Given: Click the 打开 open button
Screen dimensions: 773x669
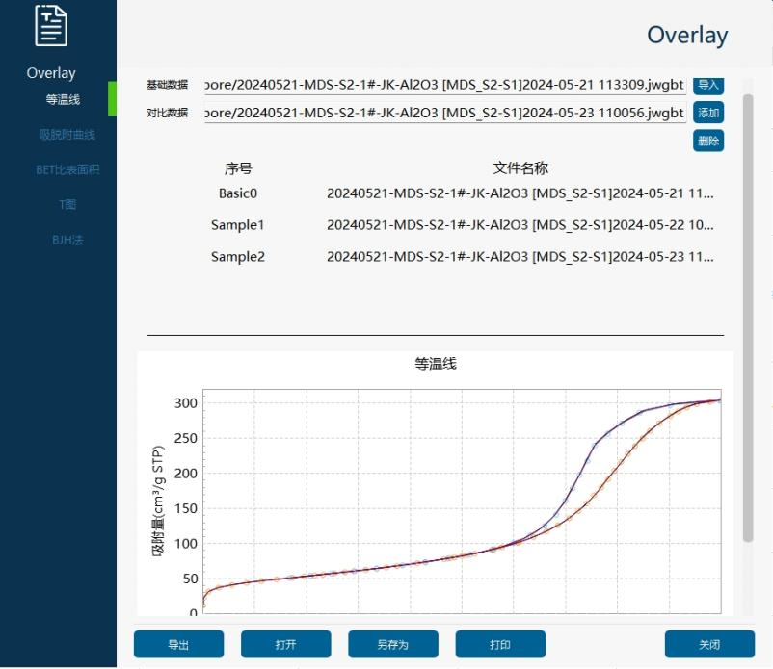Looking at the screenshot, I should (286, 644).
